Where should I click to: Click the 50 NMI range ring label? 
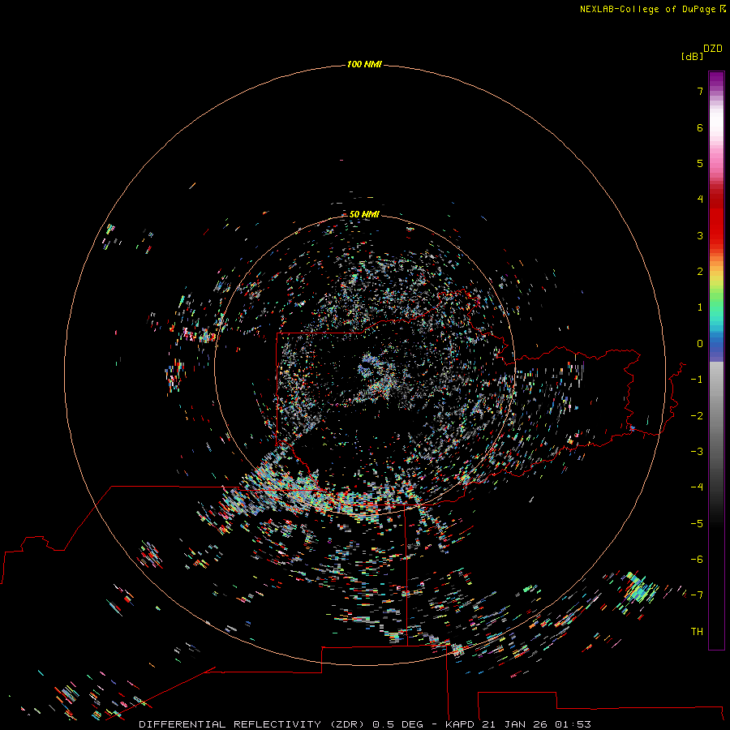(x=364, y=214)
